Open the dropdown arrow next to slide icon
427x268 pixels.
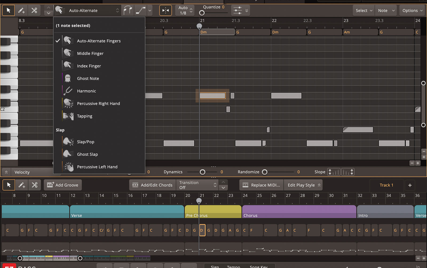pos(150,11)
